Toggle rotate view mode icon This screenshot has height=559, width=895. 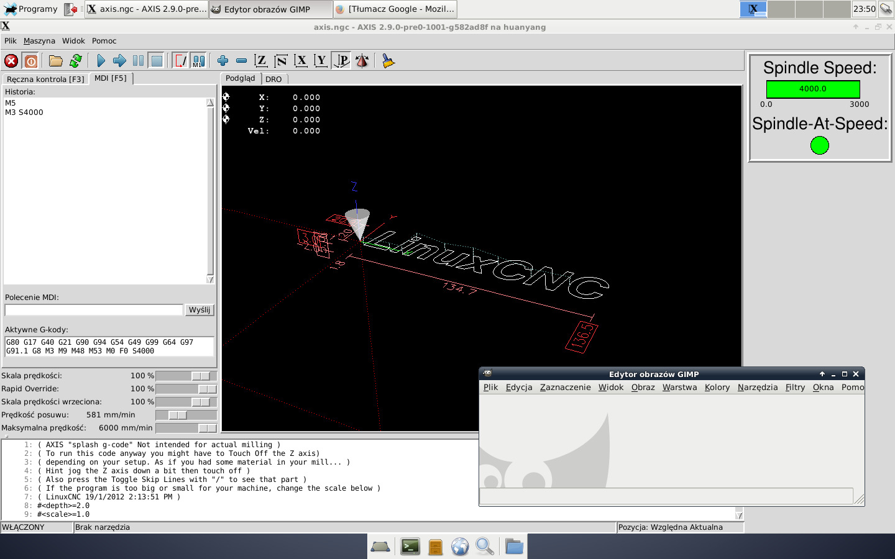362,61
